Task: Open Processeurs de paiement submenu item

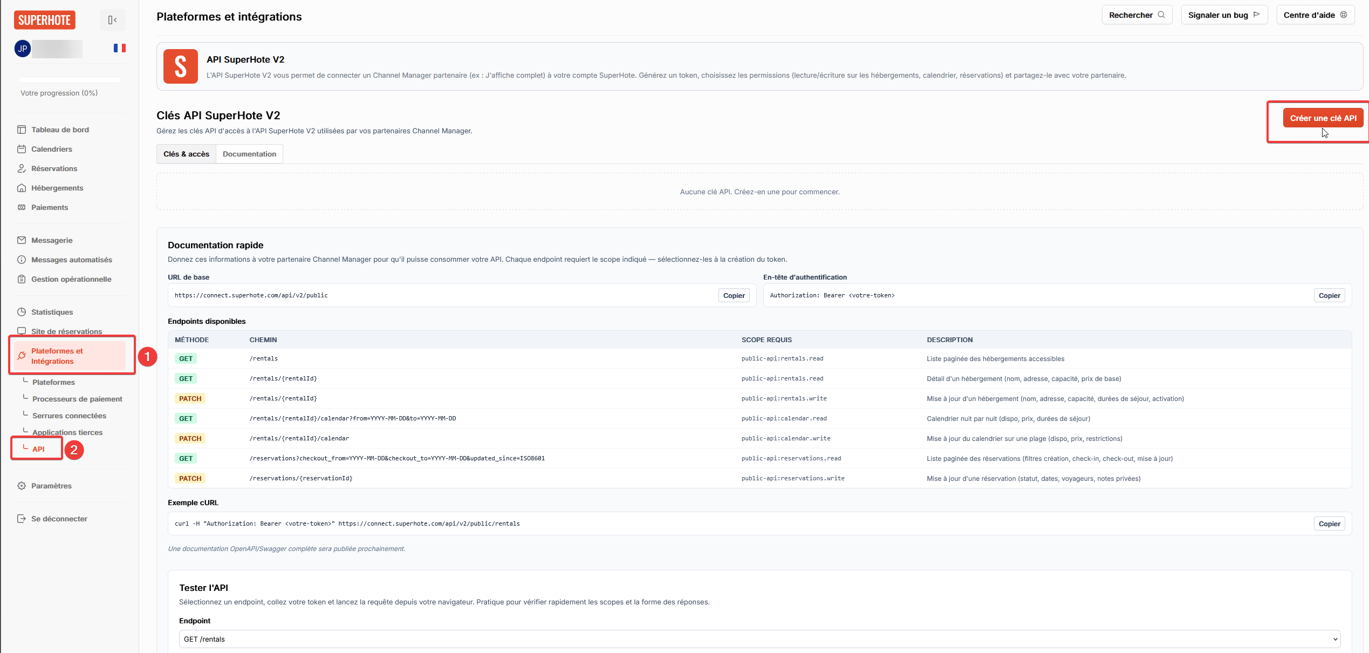Action: click(x=77, y=399)
